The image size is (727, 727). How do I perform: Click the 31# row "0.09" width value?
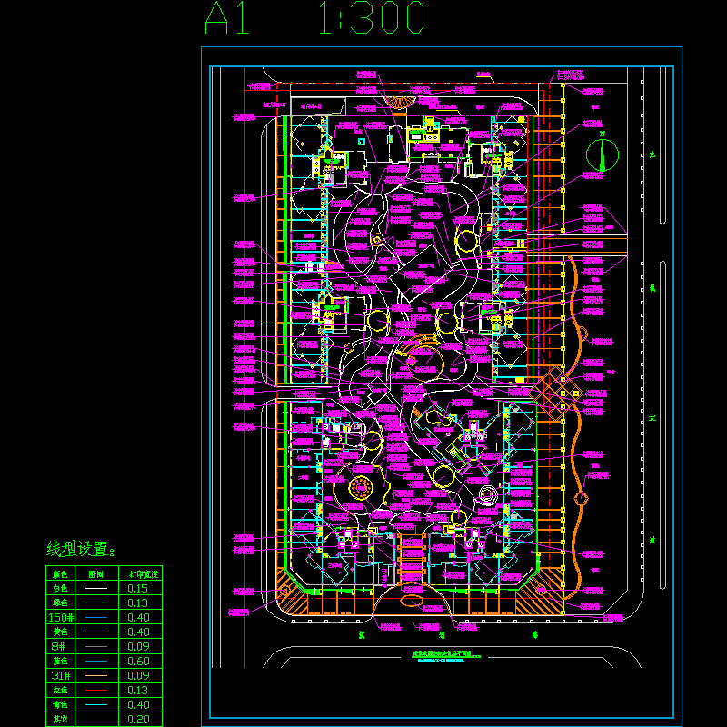click(x=139, y=675)
